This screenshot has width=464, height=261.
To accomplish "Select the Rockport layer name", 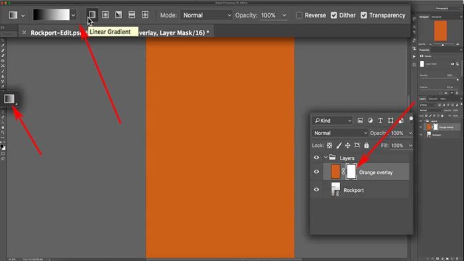I will [353, 190].
